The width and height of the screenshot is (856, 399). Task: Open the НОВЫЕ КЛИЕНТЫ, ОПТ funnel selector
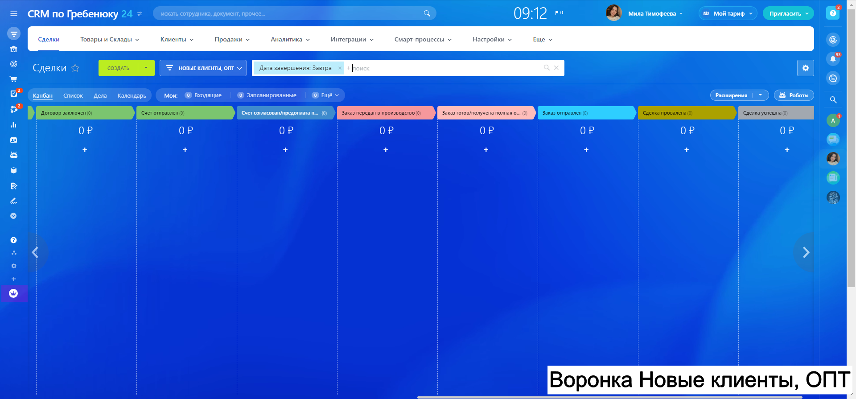coord(203,68)
